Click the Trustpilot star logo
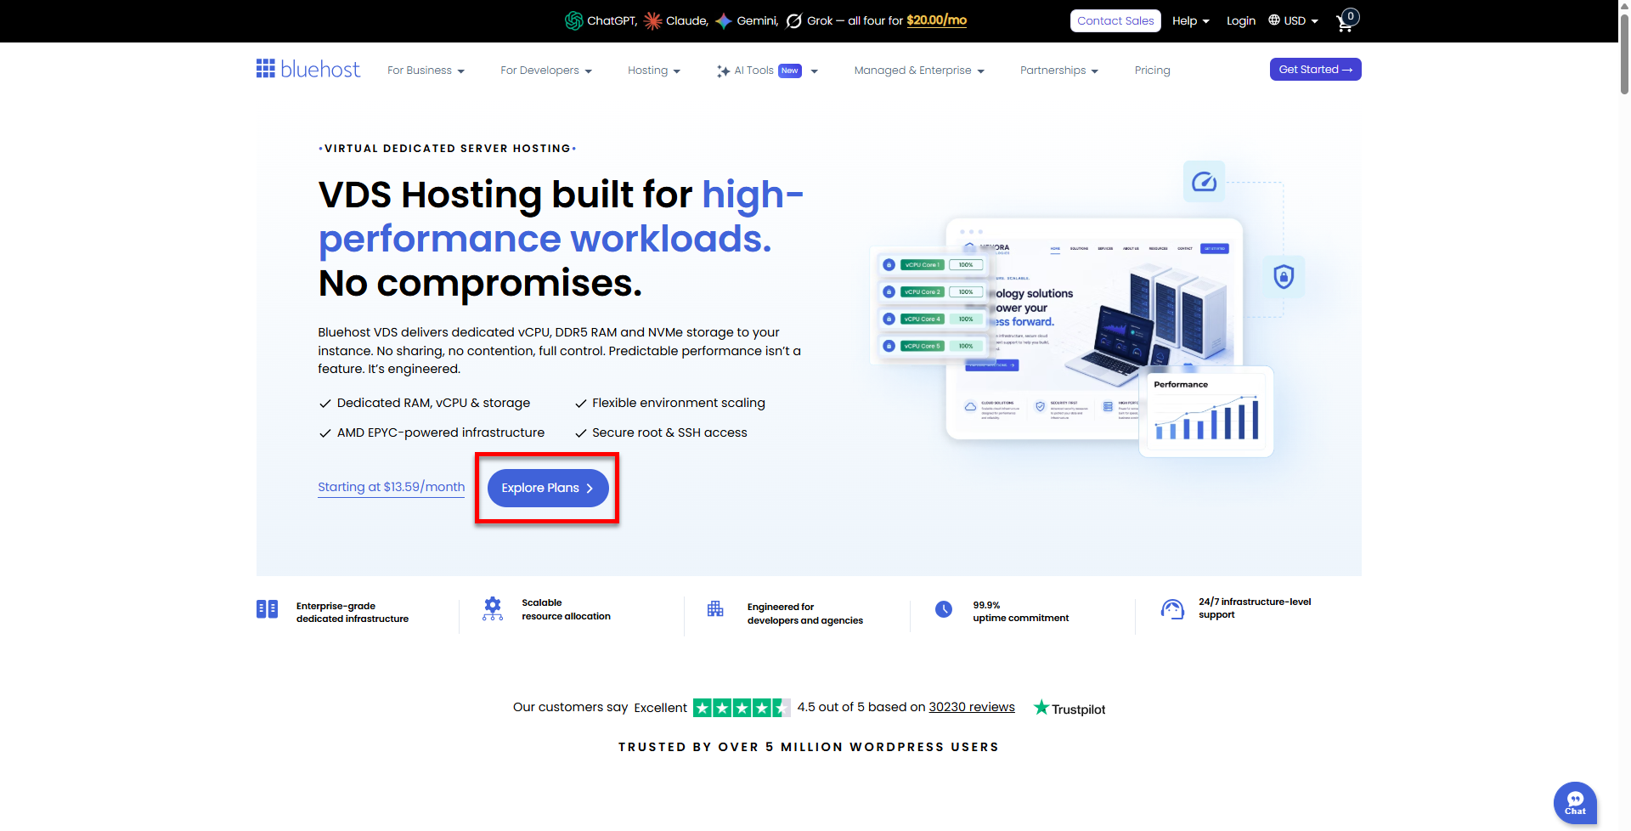1631x831 pixels. pos(1069,708)
